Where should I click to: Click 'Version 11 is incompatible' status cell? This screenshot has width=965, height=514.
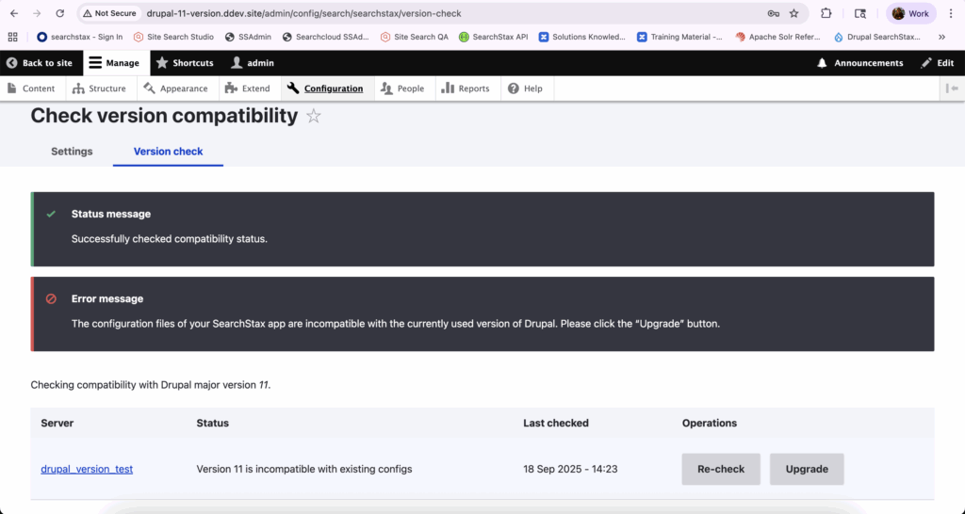point(304,469)
